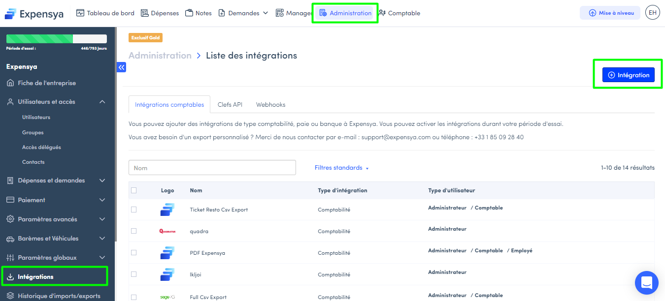
Task: Click the Exclusif Gold badge
Action: pos(145,37)
